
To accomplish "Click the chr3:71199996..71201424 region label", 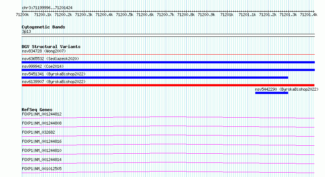I will pyautogui.click(x=47, y=8).
